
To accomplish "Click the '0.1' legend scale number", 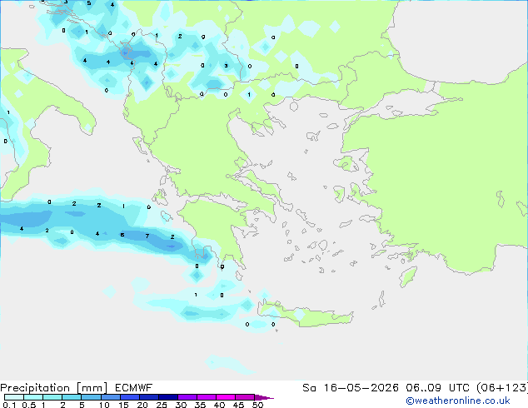I will click(9, 405).
